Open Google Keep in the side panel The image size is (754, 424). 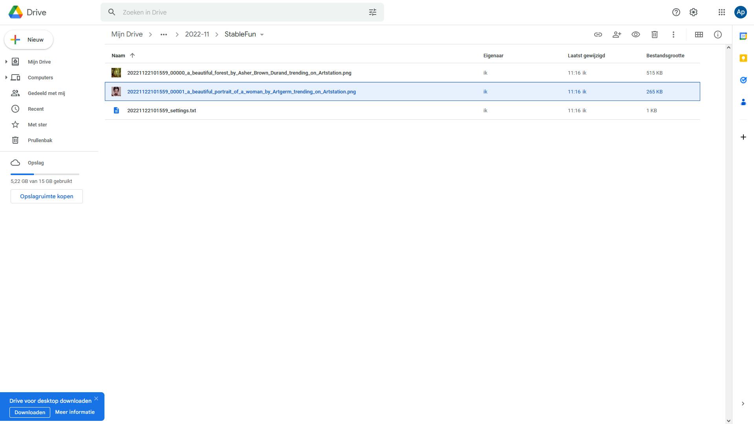[743, 58]
